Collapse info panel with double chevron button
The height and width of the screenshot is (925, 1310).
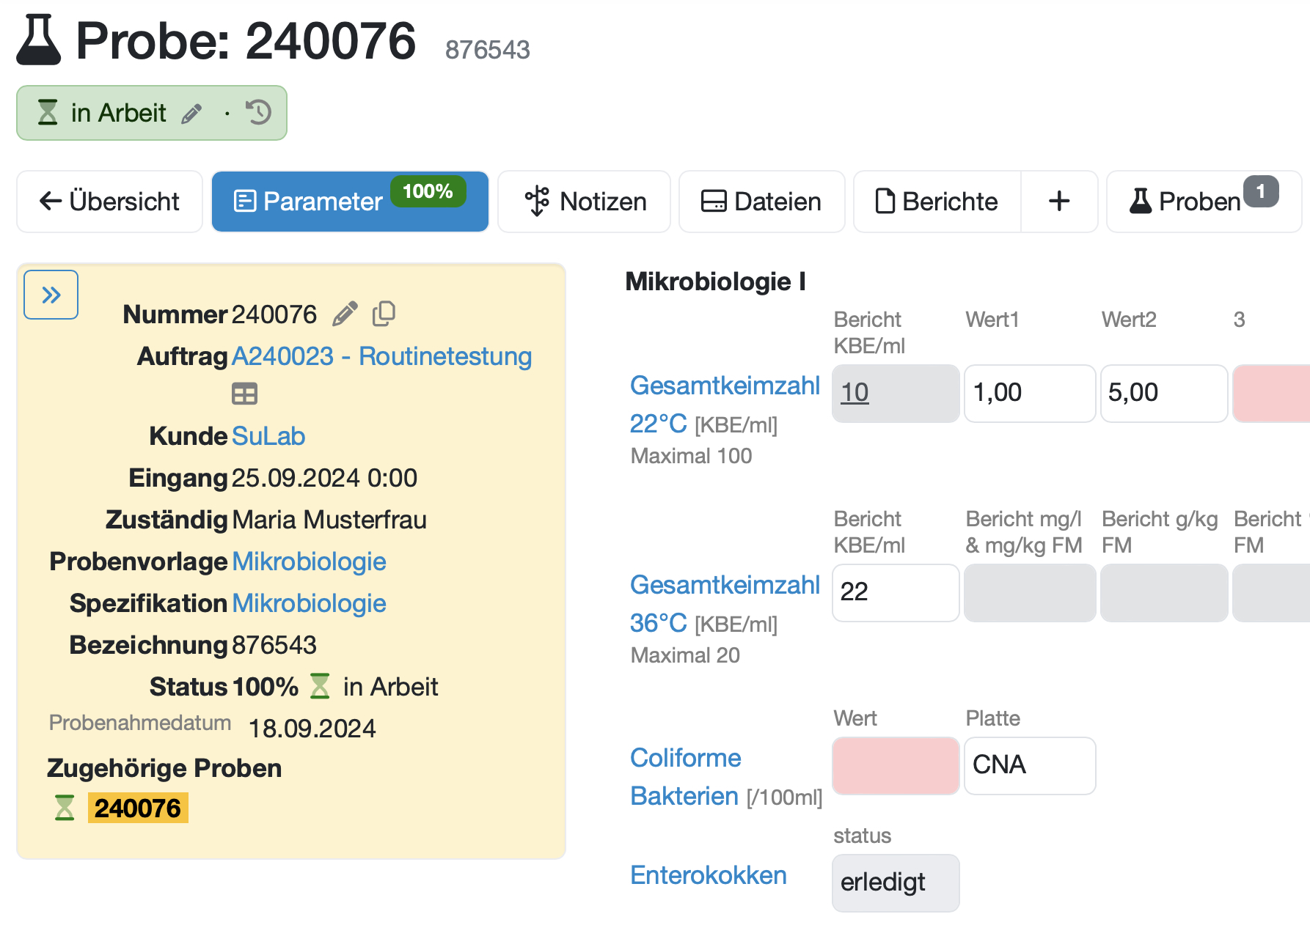51,295
